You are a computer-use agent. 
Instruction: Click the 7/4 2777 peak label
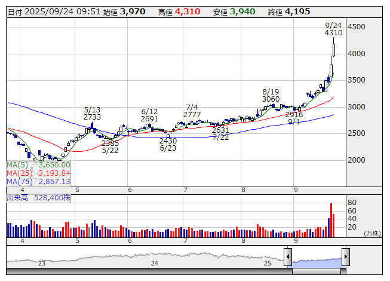(192, 111)
